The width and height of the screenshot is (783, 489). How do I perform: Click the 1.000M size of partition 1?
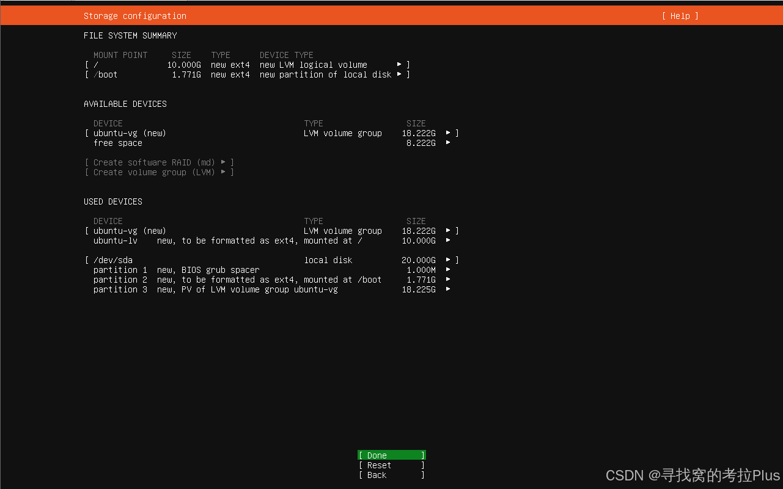(x=421, y=270)
